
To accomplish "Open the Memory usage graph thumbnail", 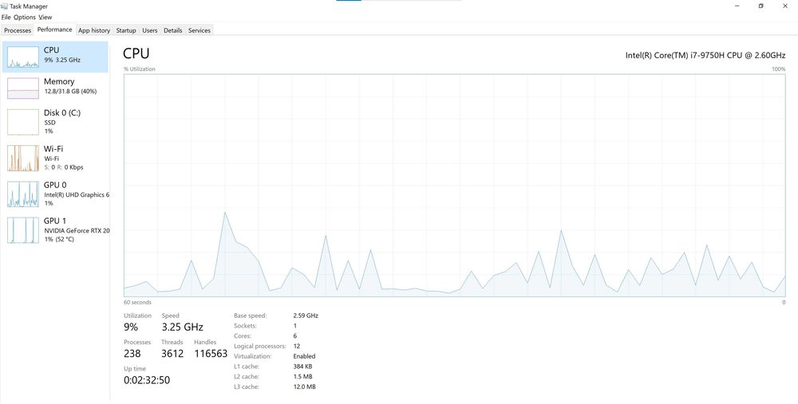I will pyautogui.click(x=23, y=88).
